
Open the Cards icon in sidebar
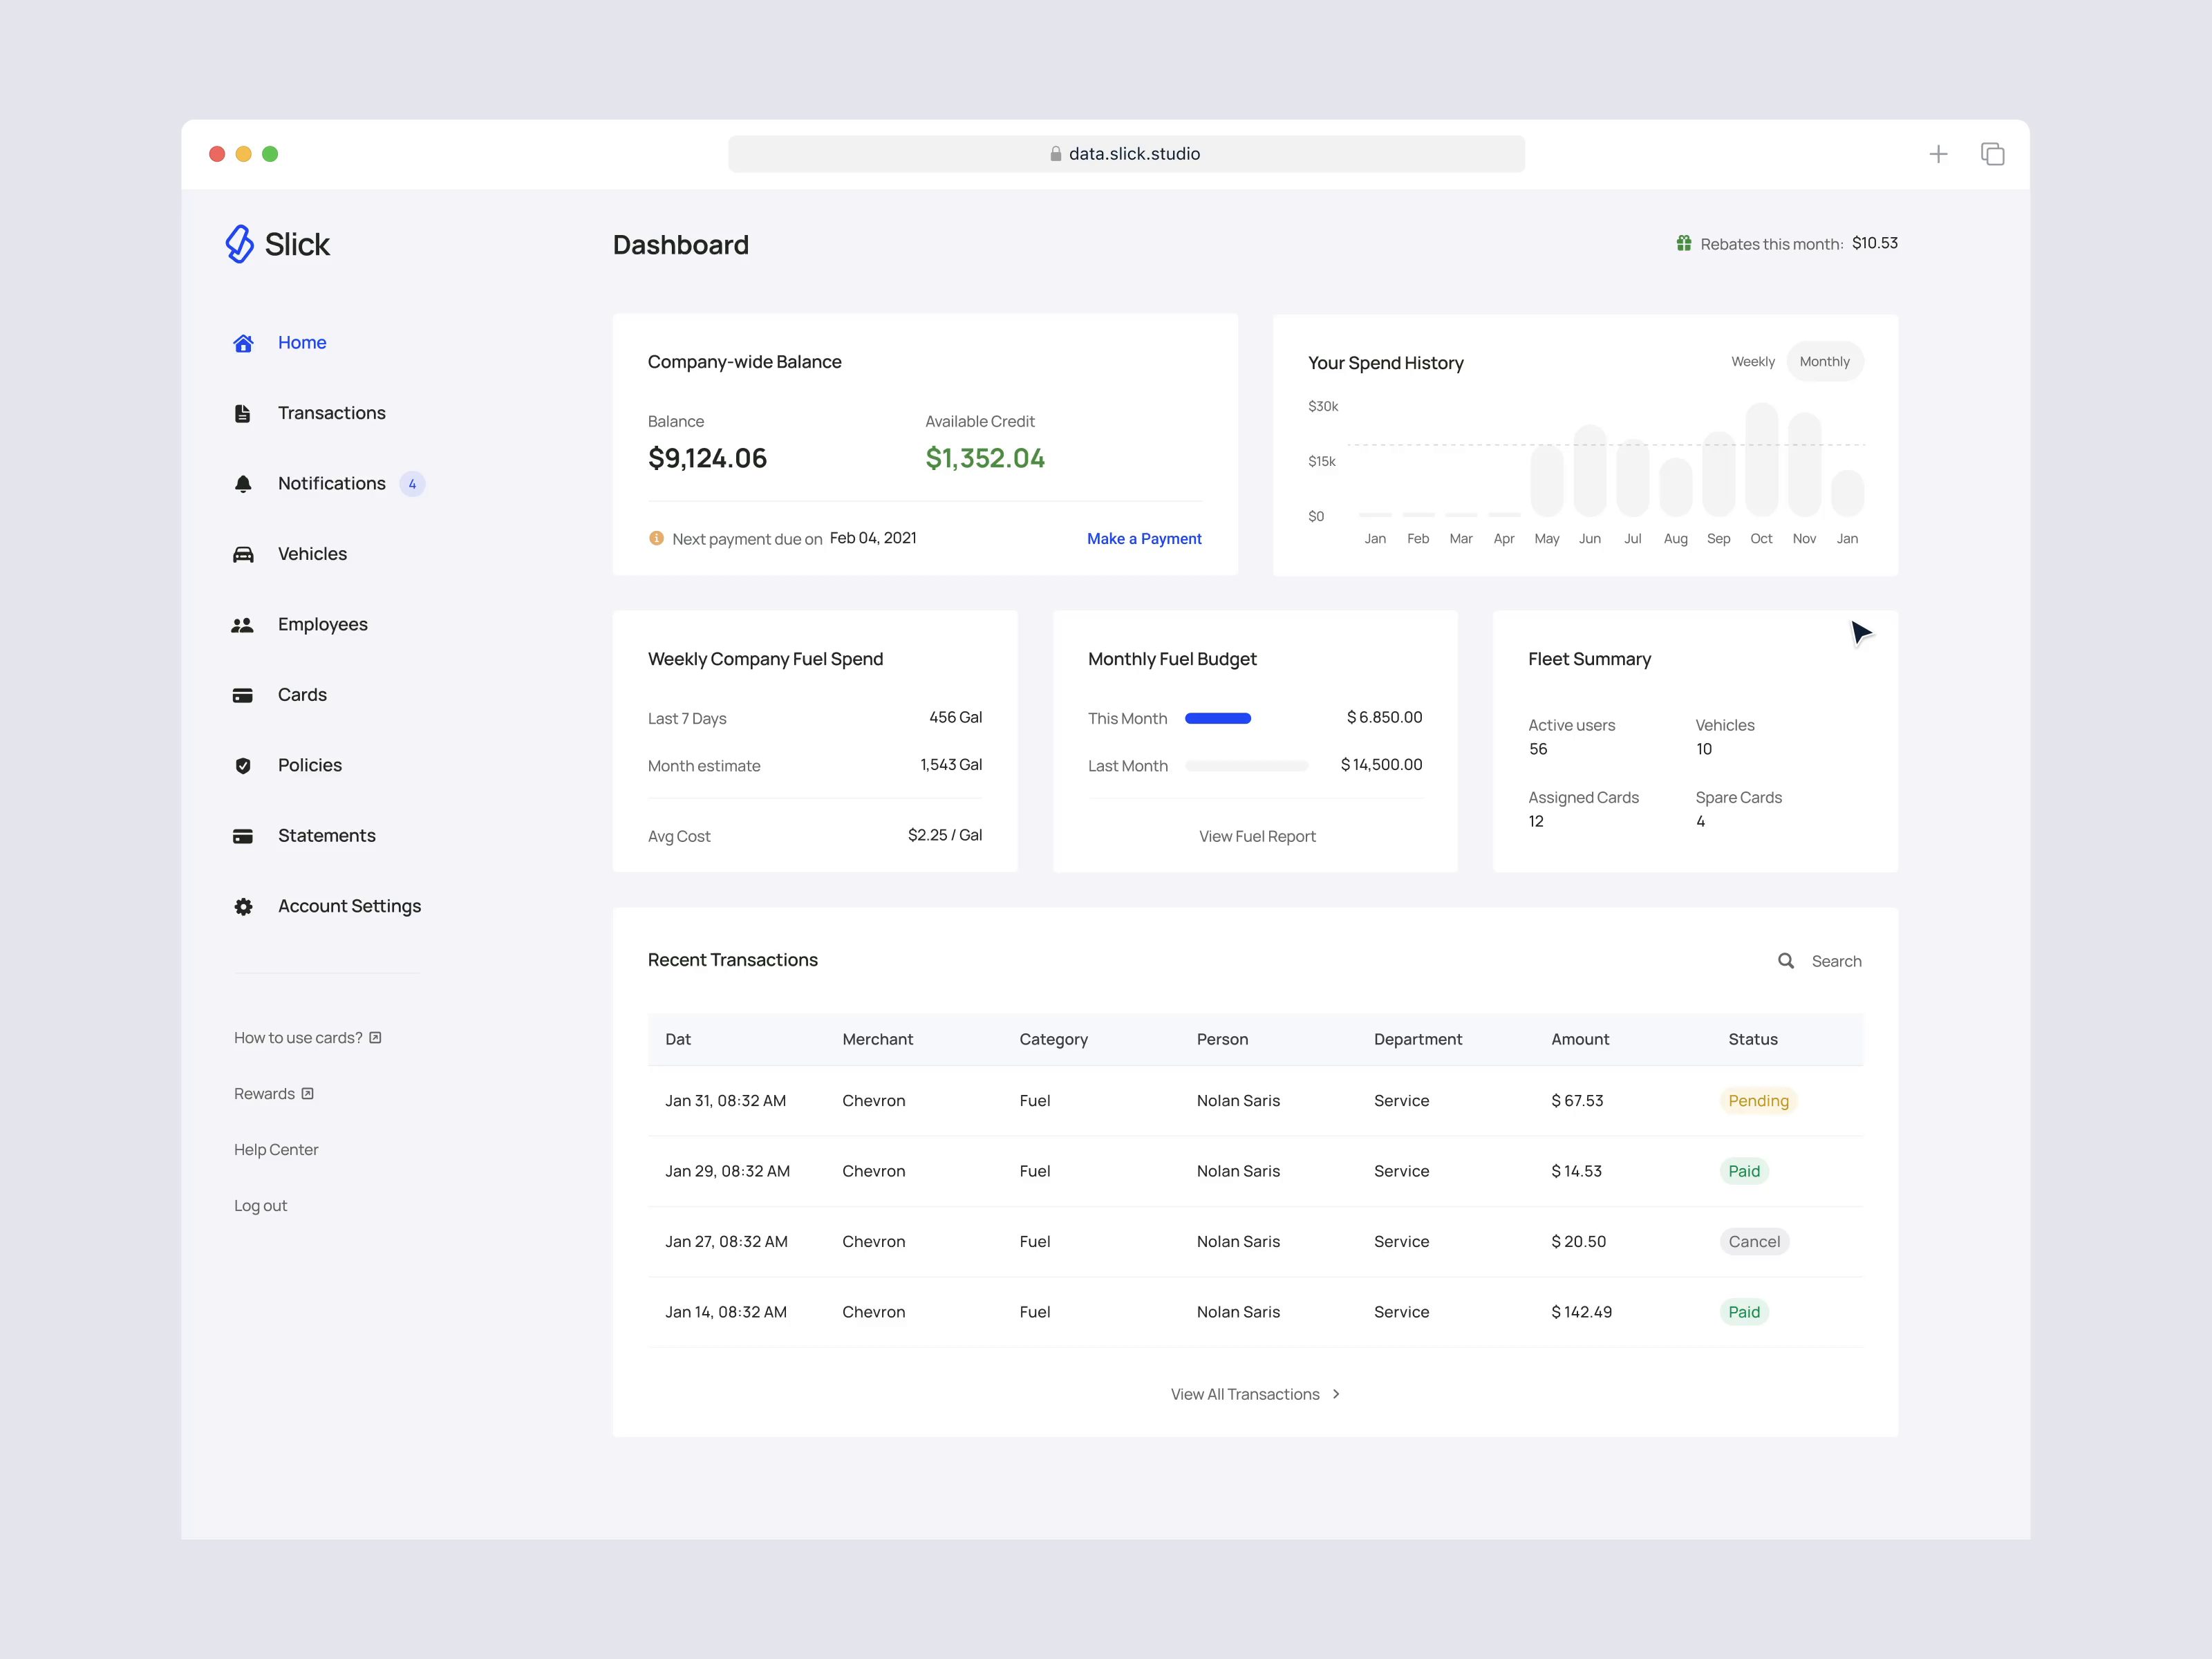pyautogui.click(x=243, y=694)
